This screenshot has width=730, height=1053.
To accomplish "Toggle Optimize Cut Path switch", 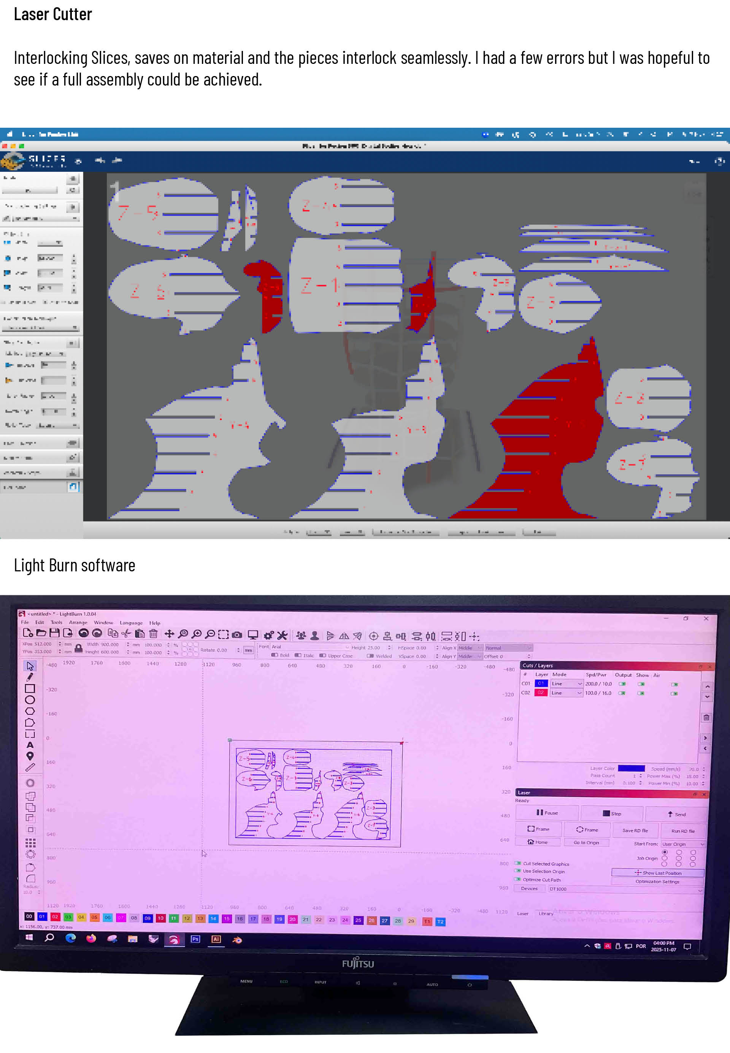I will coord(518,879).
